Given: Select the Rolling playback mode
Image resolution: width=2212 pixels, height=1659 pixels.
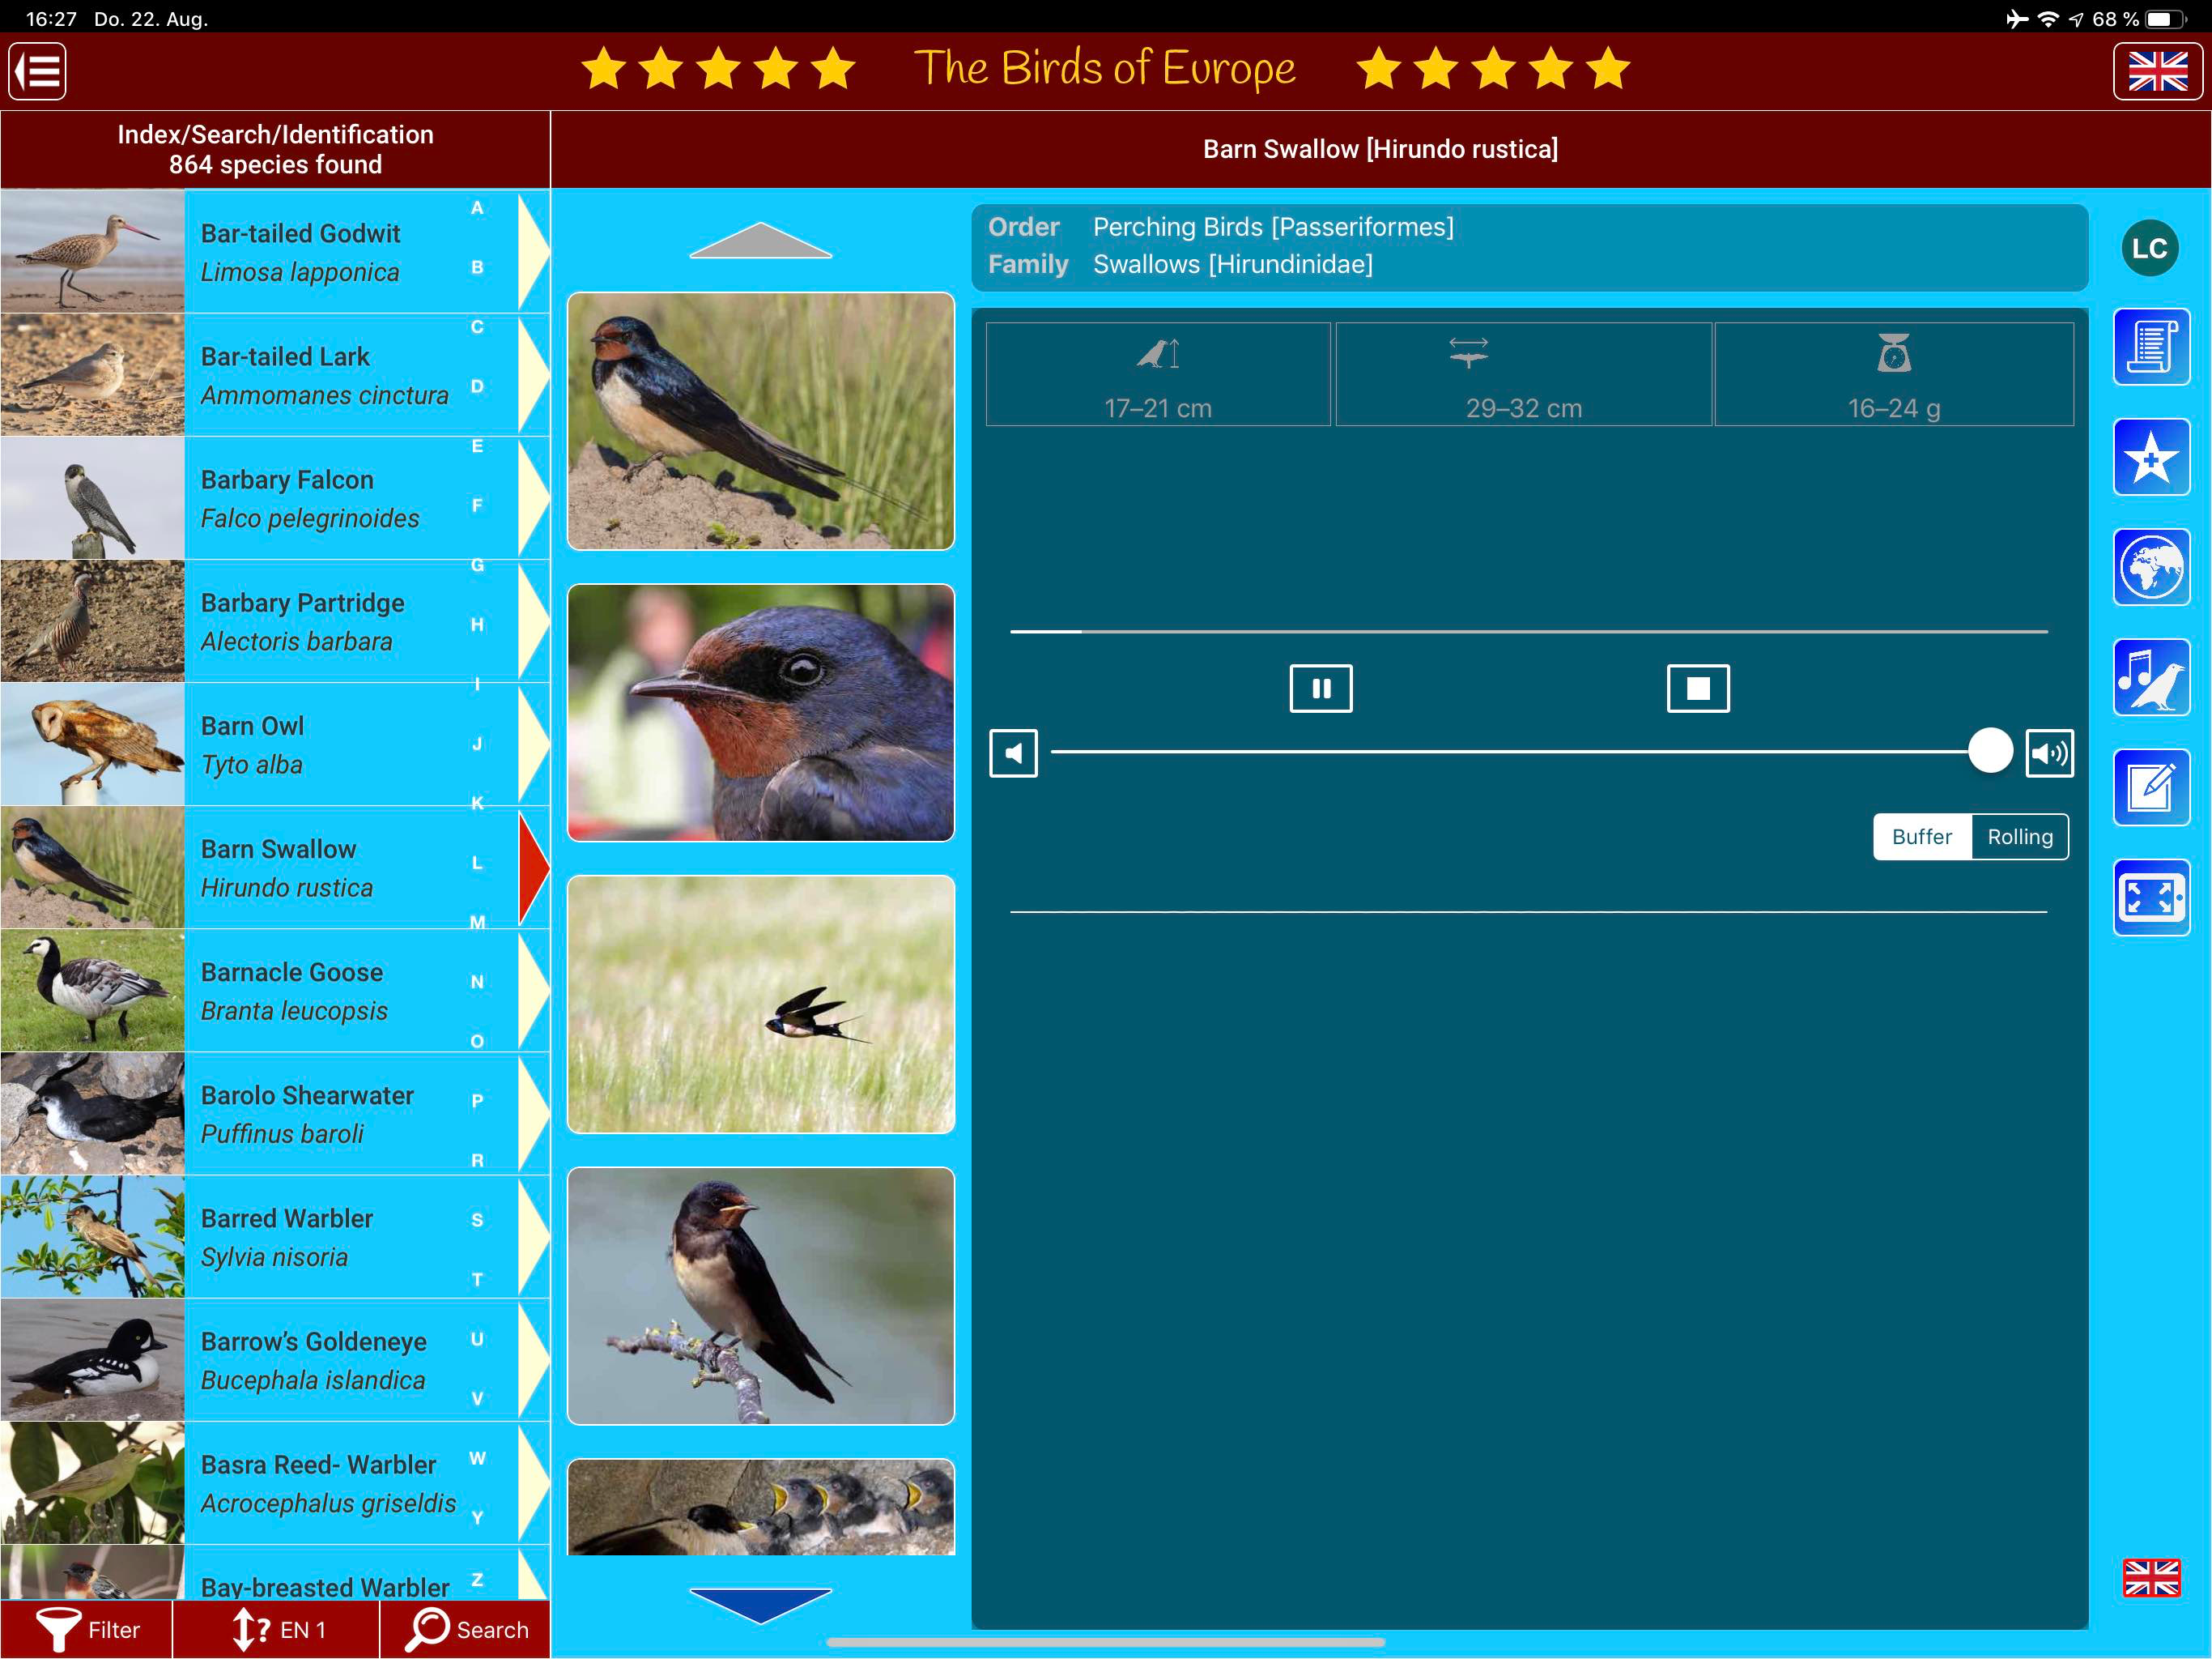Looking at the screenshot, I should 2019,837.
